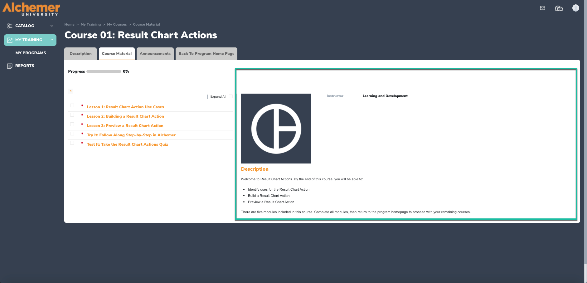Image resolution: width=587 pixels, height=283 pixels.
Task: Go to the My Training breadcrumb
Action: tap(91, 24)
